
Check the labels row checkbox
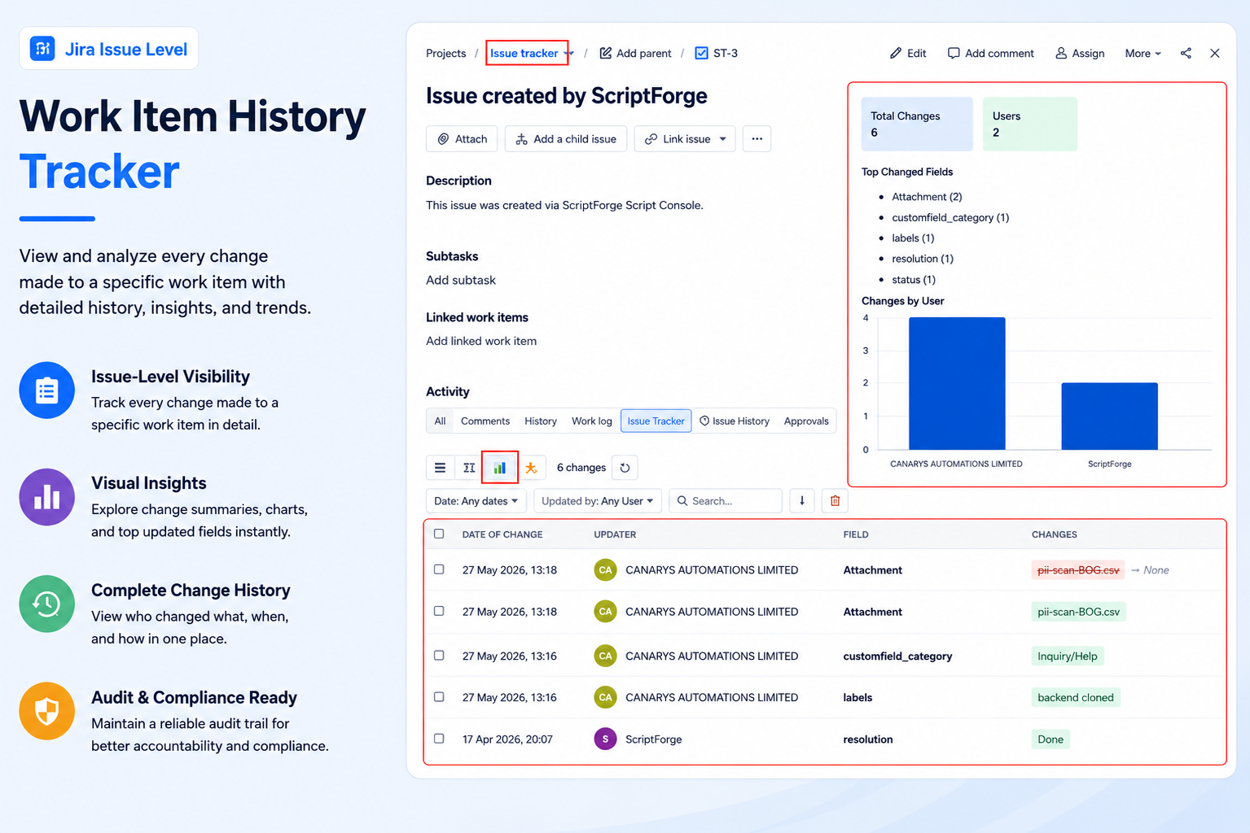click(x=439, y=696)
